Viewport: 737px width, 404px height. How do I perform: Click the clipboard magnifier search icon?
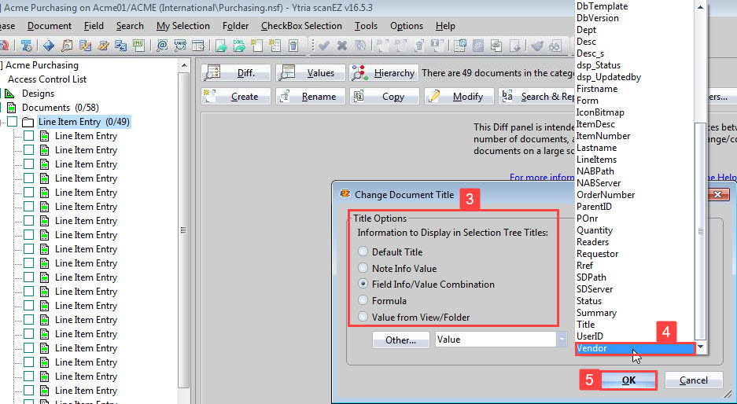coord(67,45)
